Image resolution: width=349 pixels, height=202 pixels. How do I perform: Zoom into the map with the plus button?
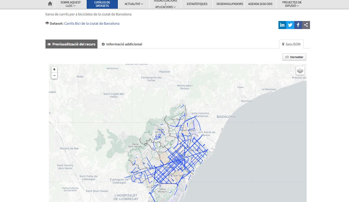click(x=54, y=69)
